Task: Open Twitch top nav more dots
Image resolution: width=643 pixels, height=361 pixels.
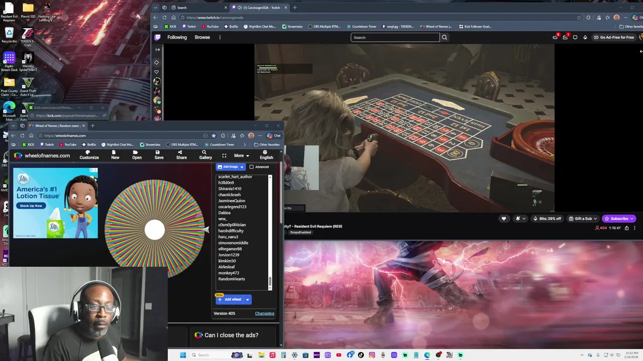Action: [x=220, y=37]
